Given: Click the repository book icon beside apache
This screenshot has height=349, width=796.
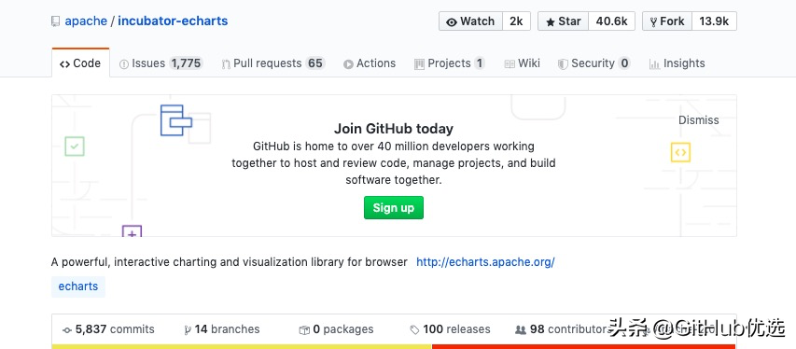Looking at the screenshot, I should 55,21.
